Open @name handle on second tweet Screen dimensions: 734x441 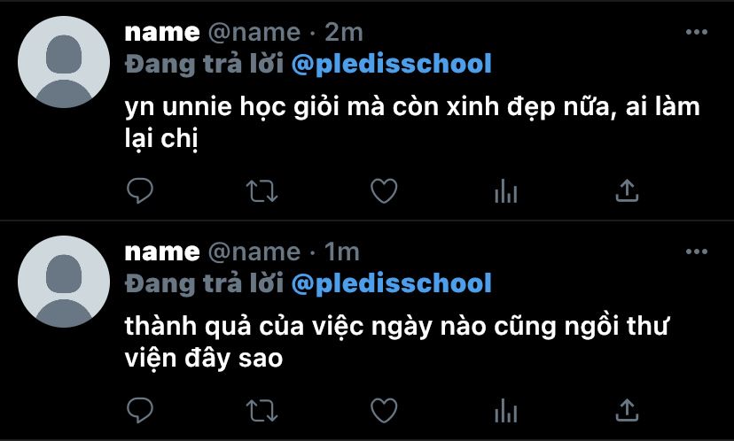(x=254, y=252)
